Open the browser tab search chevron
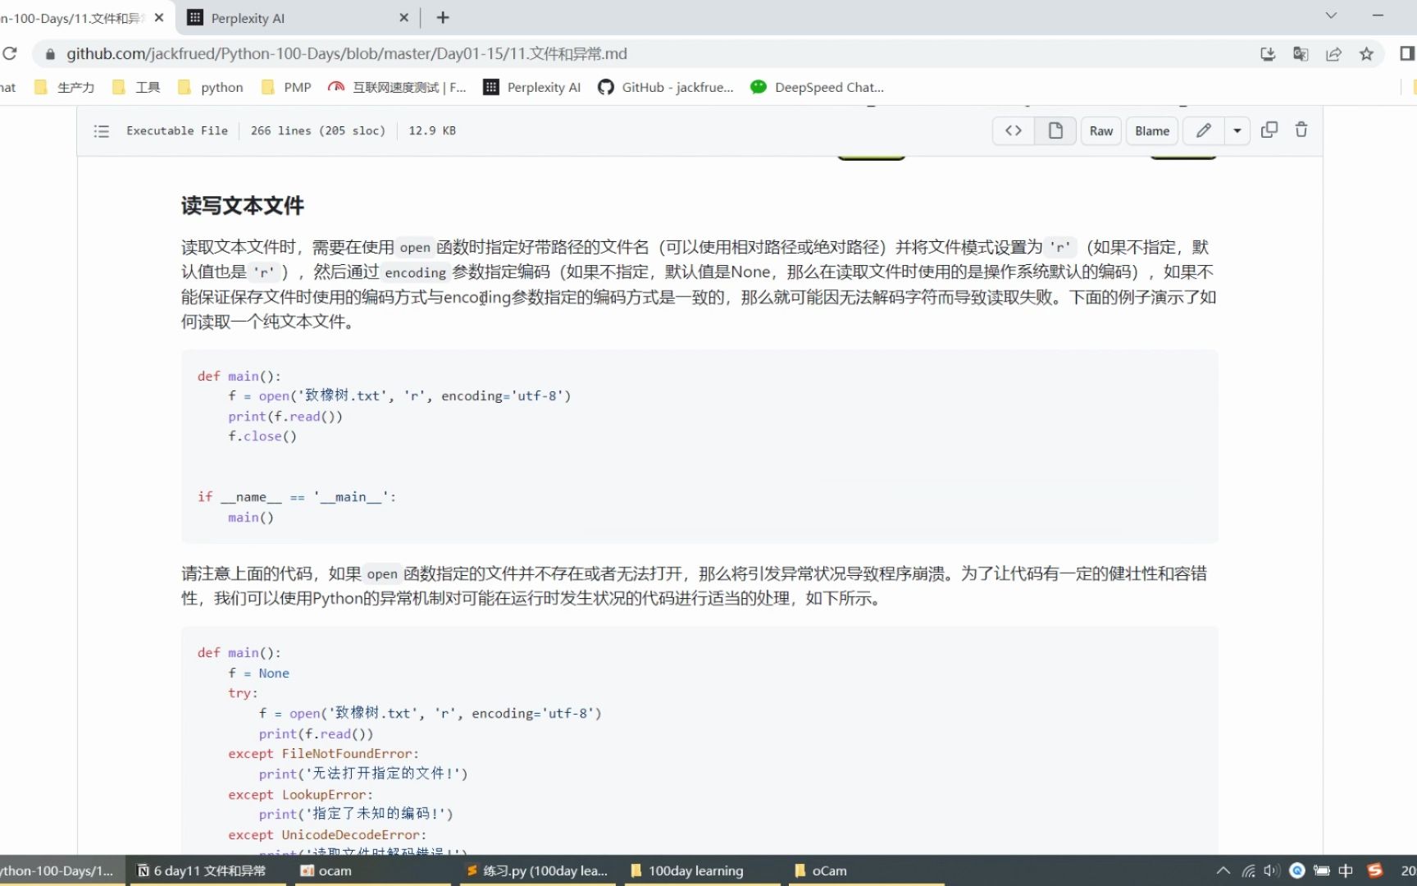The image size is (1417, 886). point(1330,16)
